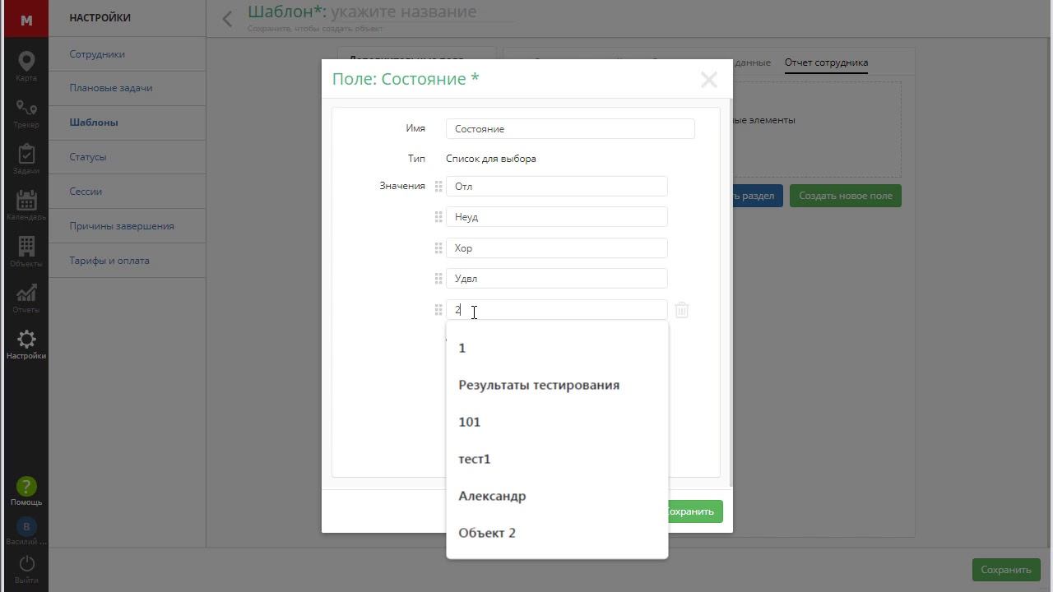The width and height of the screenshot is (1053, 592).
Task: Click the 'Имя' input field with Состояние
Action: [x=570, y=129]
